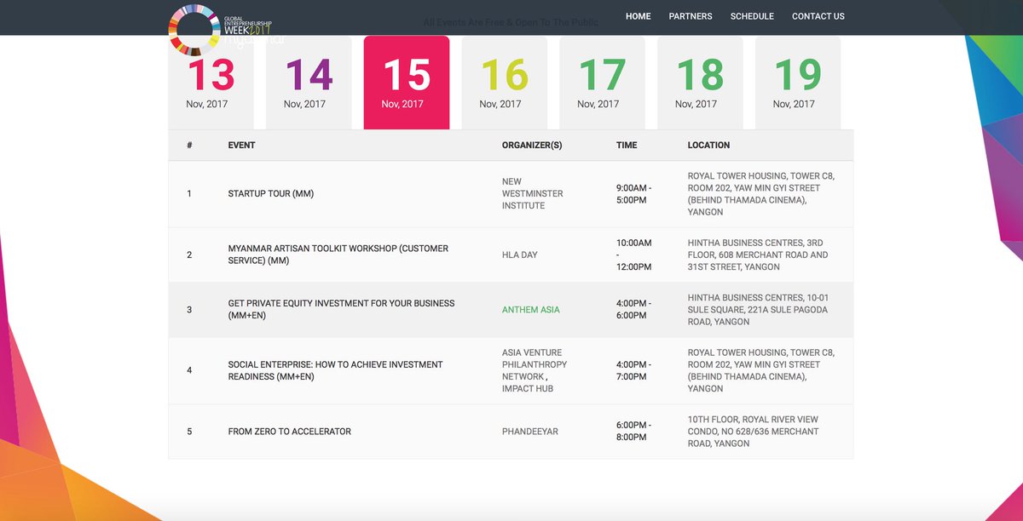Click the Royal River View Condo location

point(754,432)
